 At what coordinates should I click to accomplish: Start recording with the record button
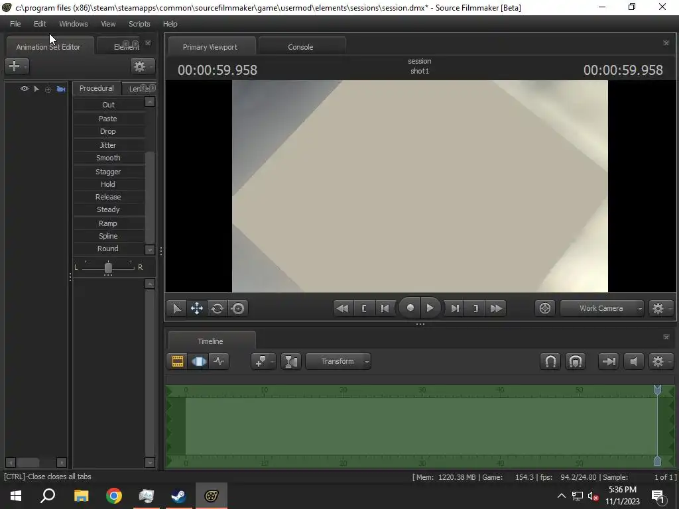click(x=410, y=308)
